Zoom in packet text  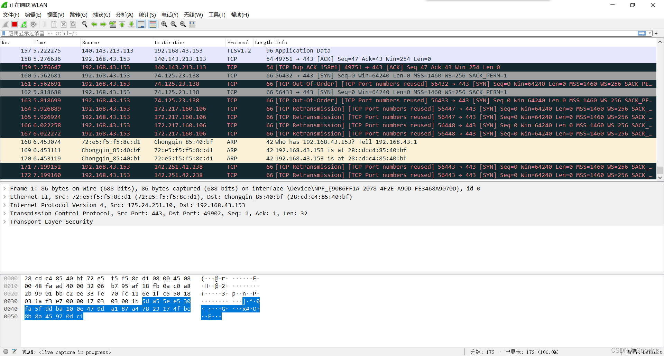[164, 24]
